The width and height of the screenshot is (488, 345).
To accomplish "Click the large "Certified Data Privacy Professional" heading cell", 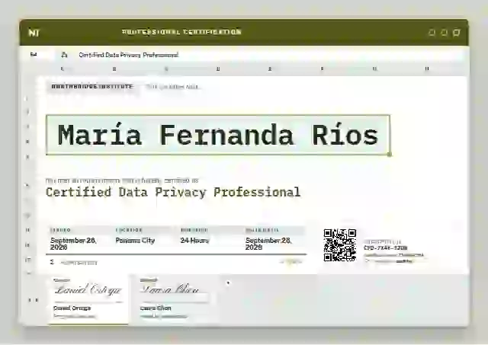I will (x=173, y=193).
